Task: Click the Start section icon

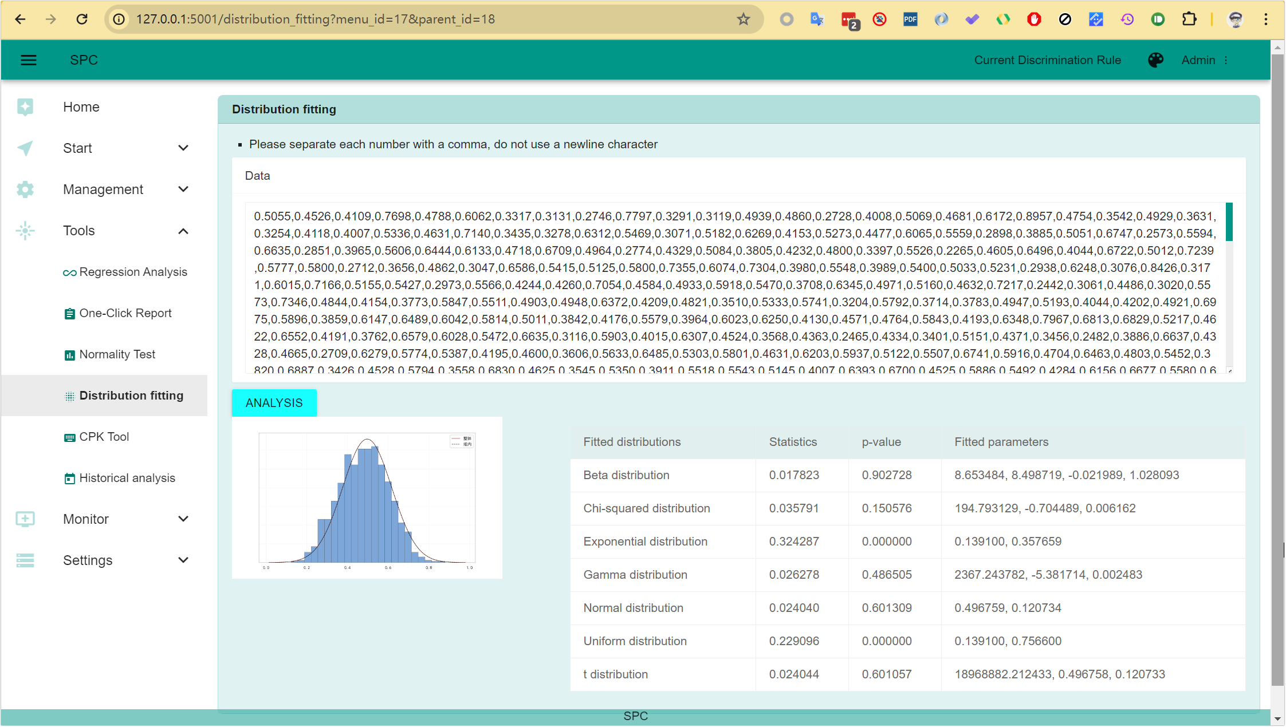Action: point(25,148)
